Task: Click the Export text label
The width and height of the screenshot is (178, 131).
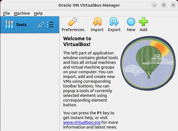Action: point(114,30)
